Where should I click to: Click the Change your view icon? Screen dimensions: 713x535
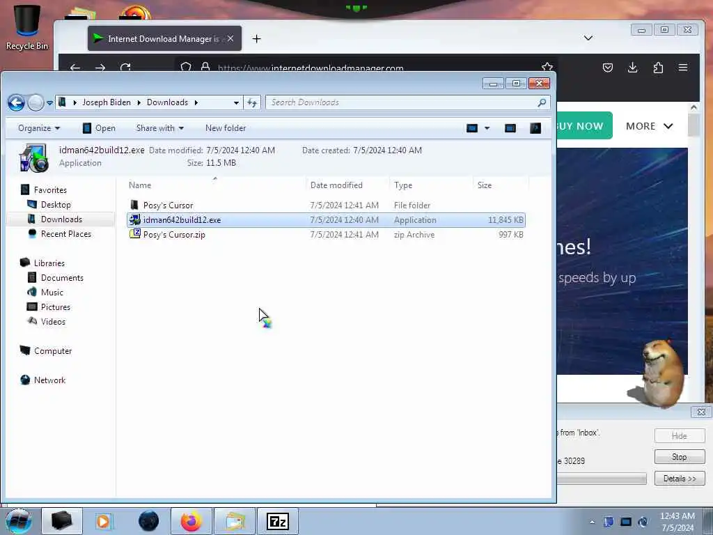click(x=472, y=128)
